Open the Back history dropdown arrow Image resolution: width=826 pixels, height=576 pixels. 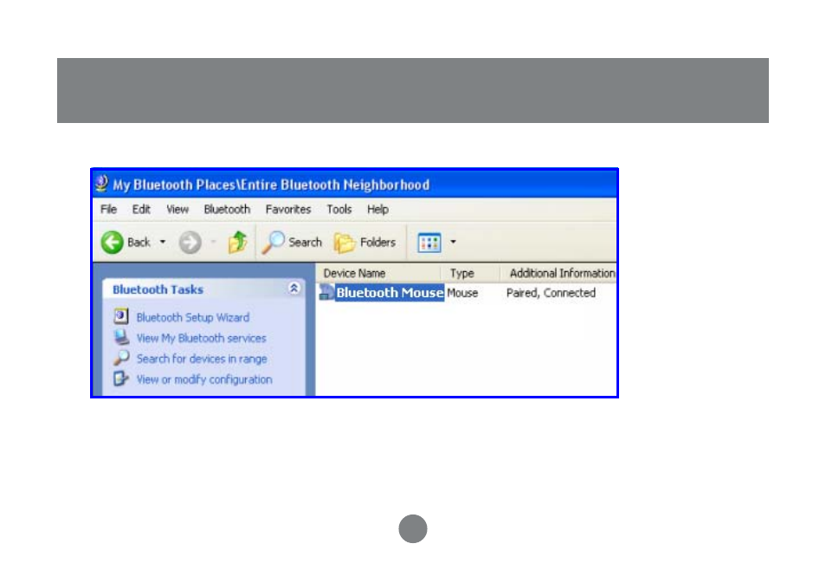(x=163, y=242)
